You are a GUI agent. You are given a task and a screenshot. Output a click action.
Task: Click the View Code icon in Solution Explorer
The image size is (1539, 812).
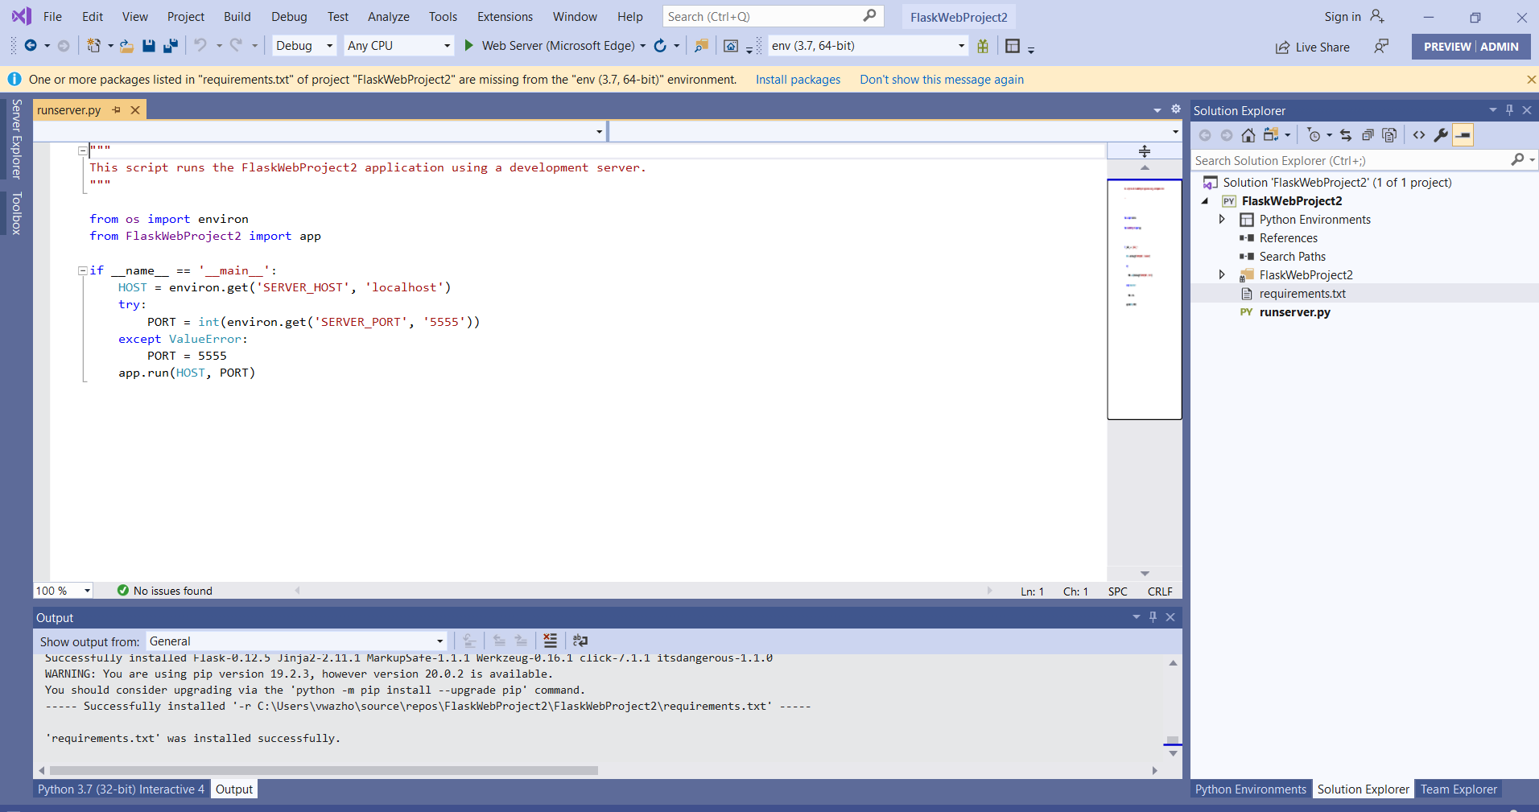tap(1418, 134)
